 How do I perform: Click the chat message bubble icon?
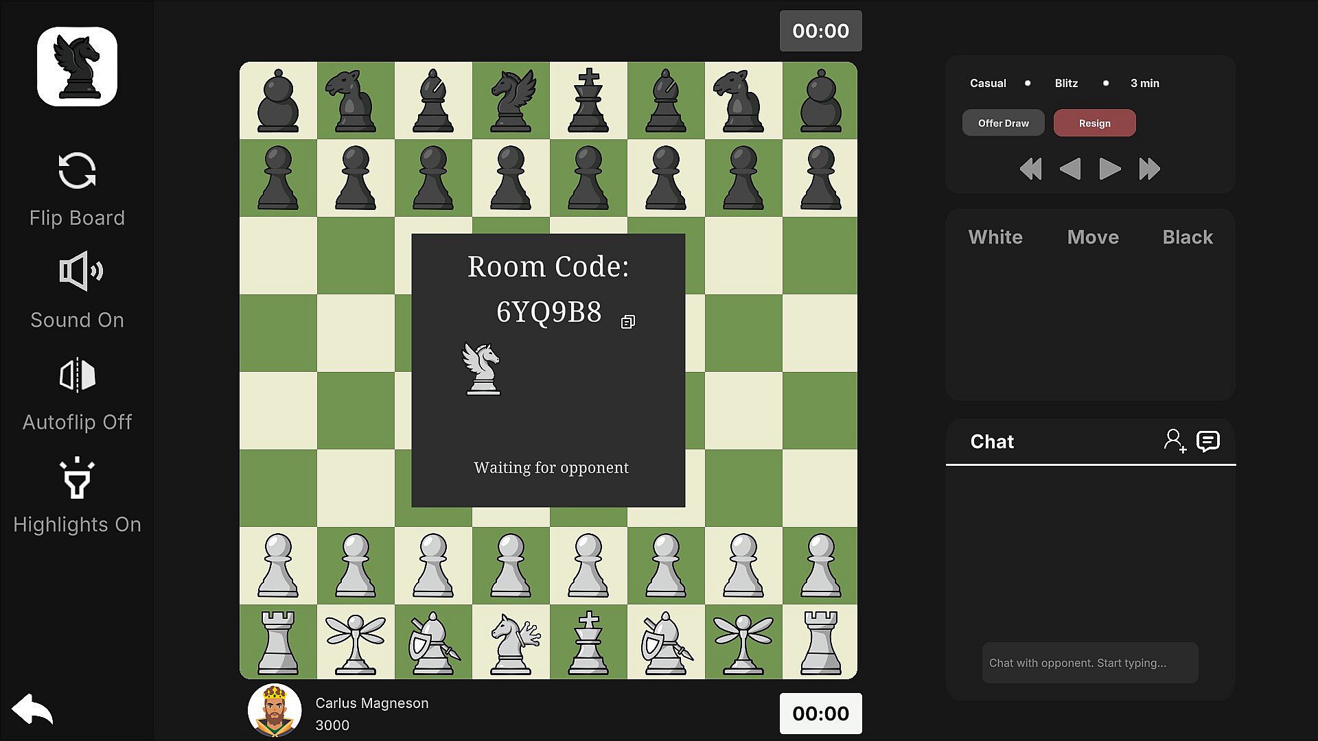(1207, 440)
